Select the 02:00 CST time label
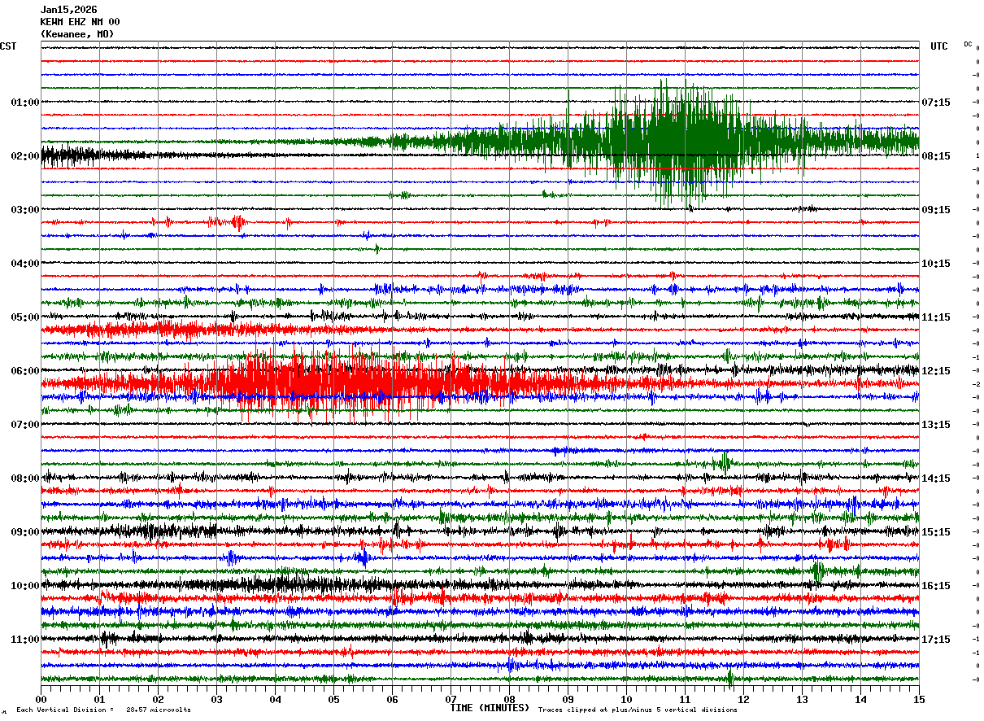Viewport: 984px width, 721px height. (25, 156)
